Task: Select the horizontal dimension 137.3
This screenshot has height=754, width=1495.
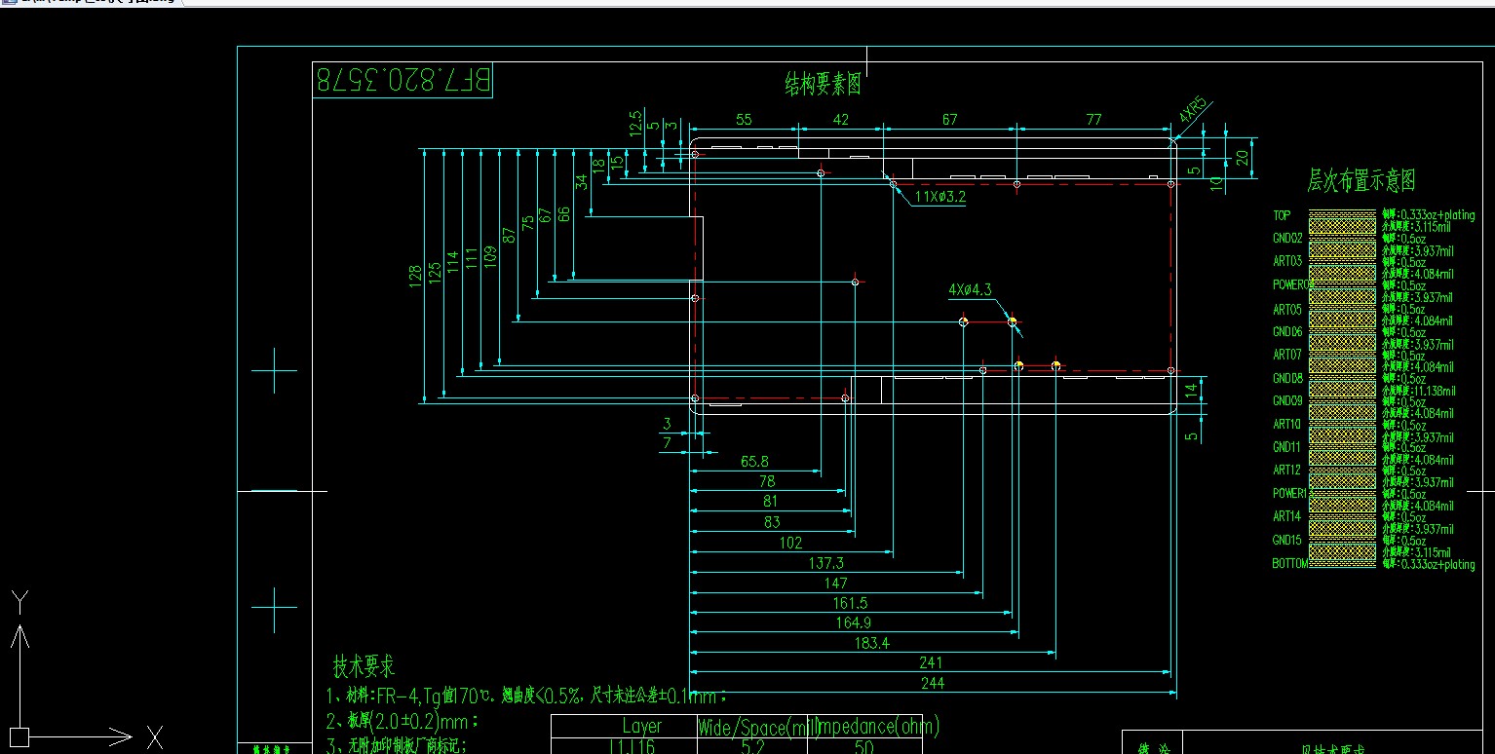Action: (x=826, y=563)
